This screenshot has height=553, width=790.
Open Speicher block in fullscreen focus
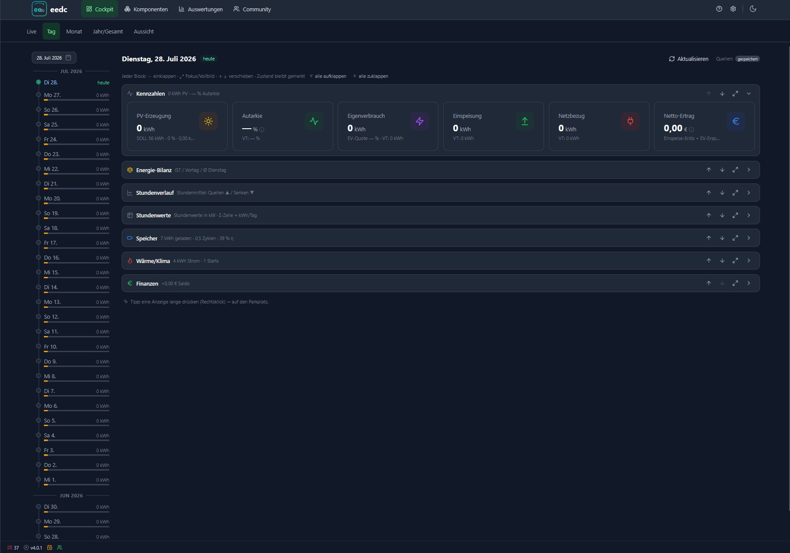tap(735, 238)
